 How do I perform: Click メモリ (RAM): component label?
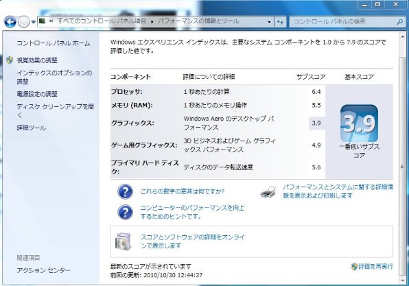point(132,106)
